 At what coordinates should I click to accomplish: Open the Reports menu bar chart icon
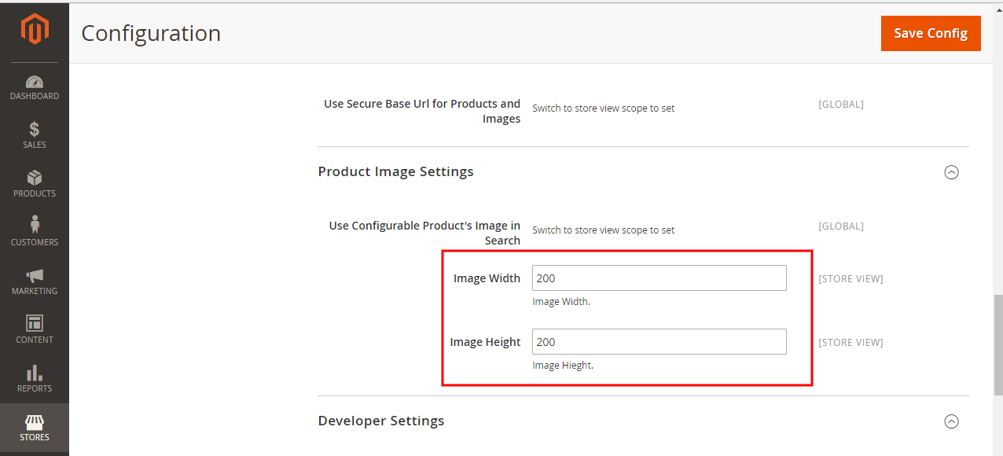[35, 373]
